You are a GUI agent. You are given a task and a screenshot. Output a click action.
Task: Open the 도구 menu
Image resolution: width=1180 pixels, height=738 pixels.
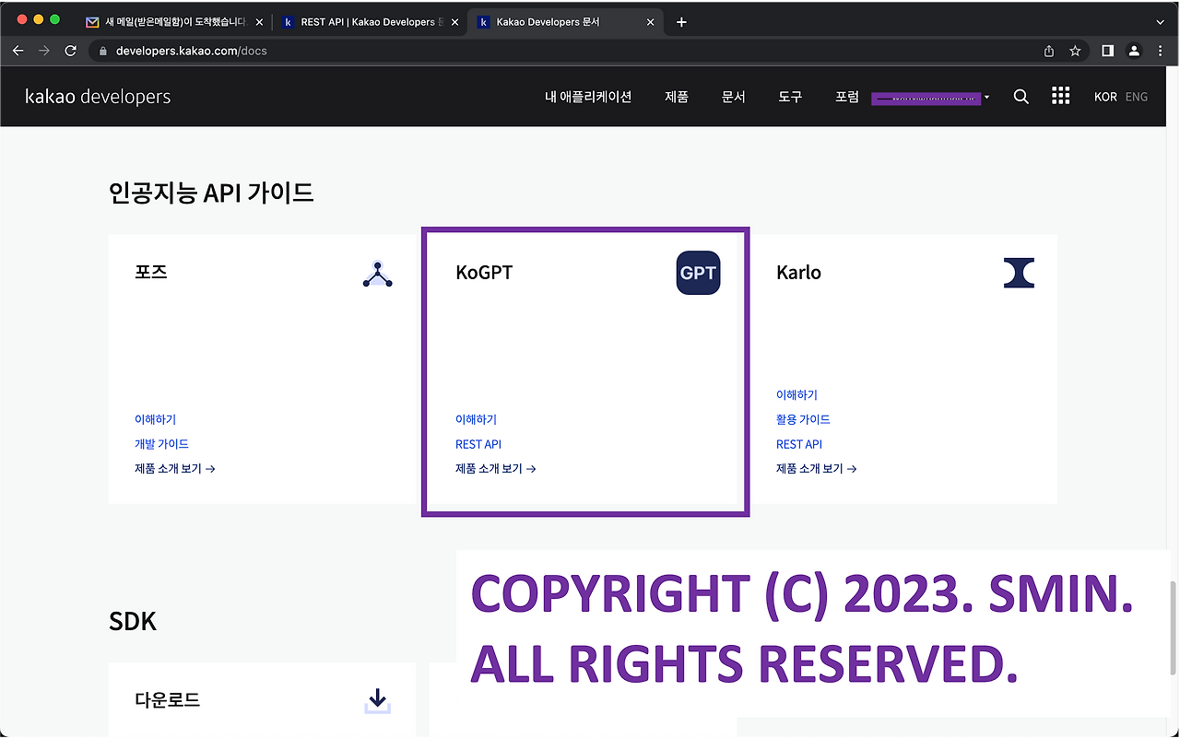[791, 97]
